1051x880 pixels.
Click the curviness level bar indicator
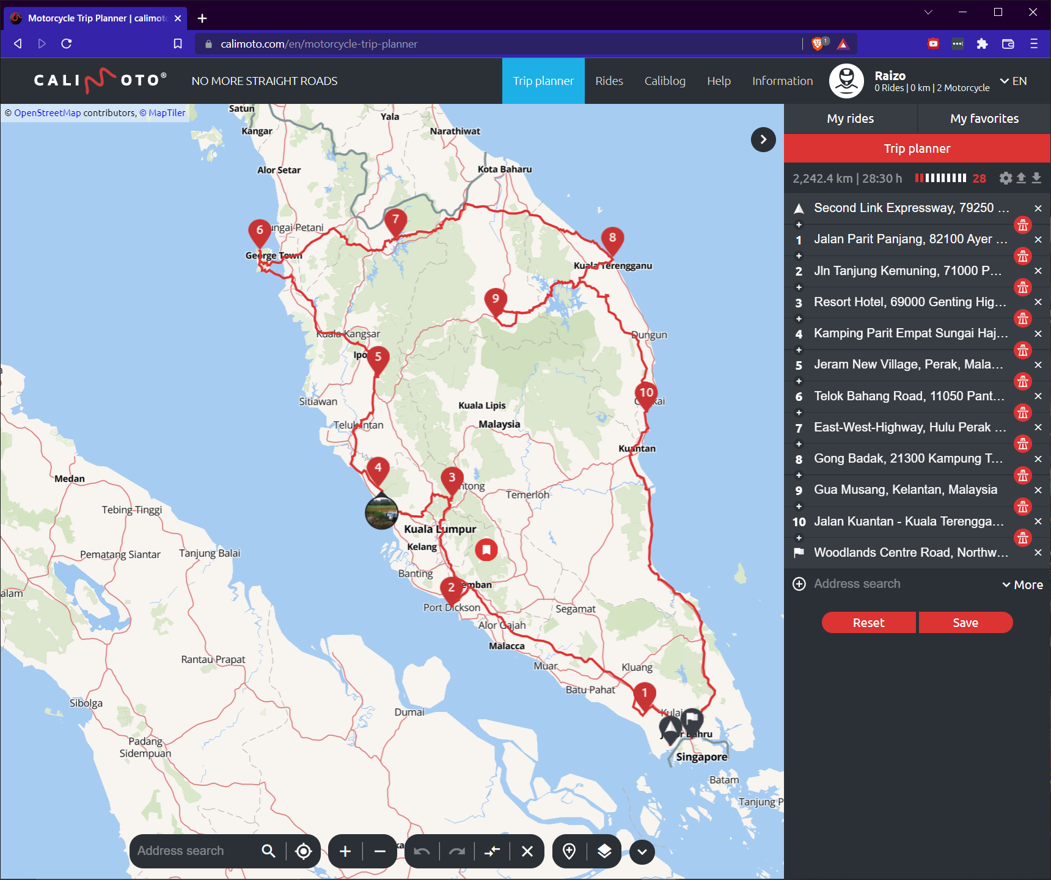click(940, 178)
